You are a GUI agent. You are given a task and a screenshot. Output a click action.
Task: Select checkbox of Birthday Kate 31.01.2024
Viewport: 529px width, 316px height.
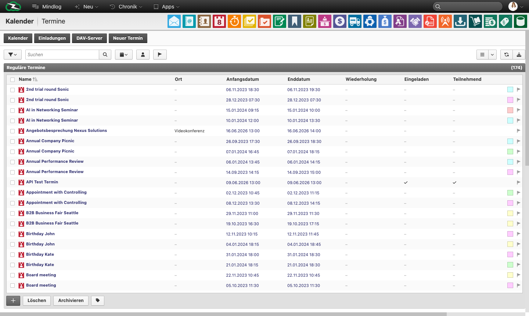[x=12, y=254]
